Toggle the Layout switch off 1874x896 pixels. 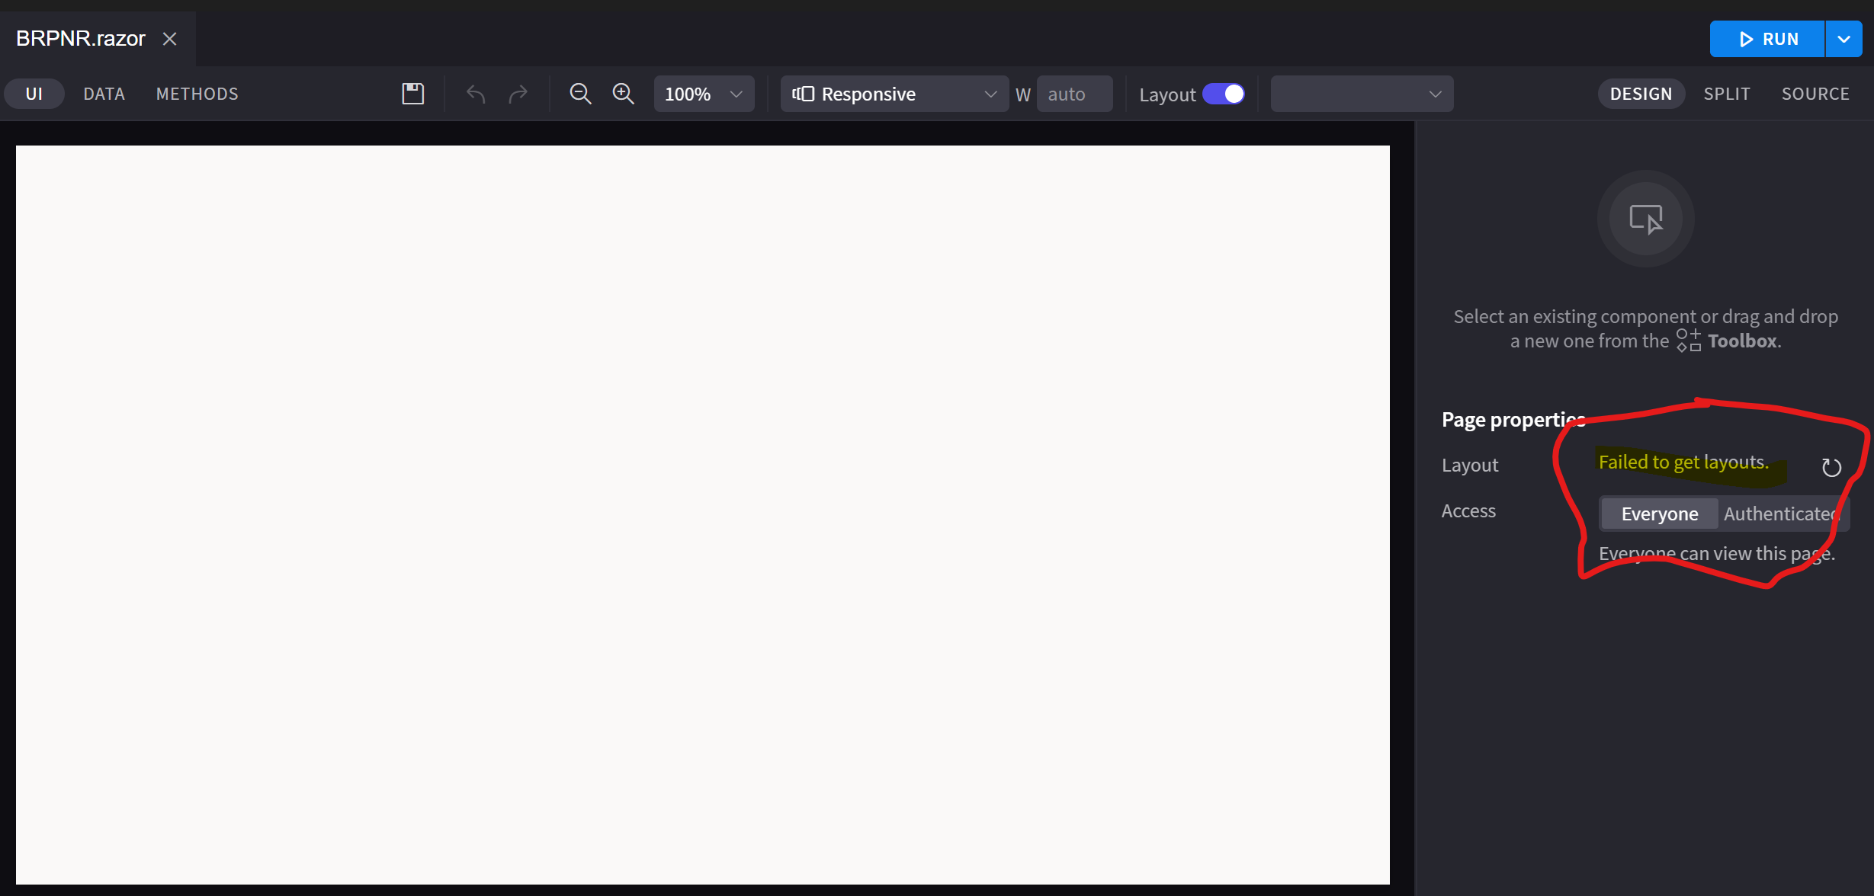[1224, 94]
